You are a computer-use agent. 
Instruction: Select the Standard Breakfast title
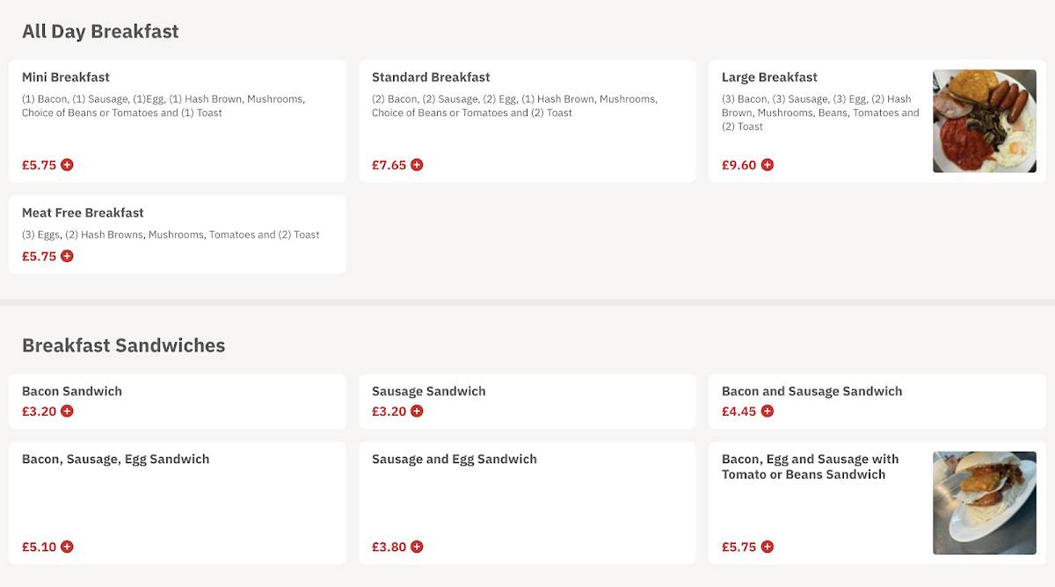point(431,77)
